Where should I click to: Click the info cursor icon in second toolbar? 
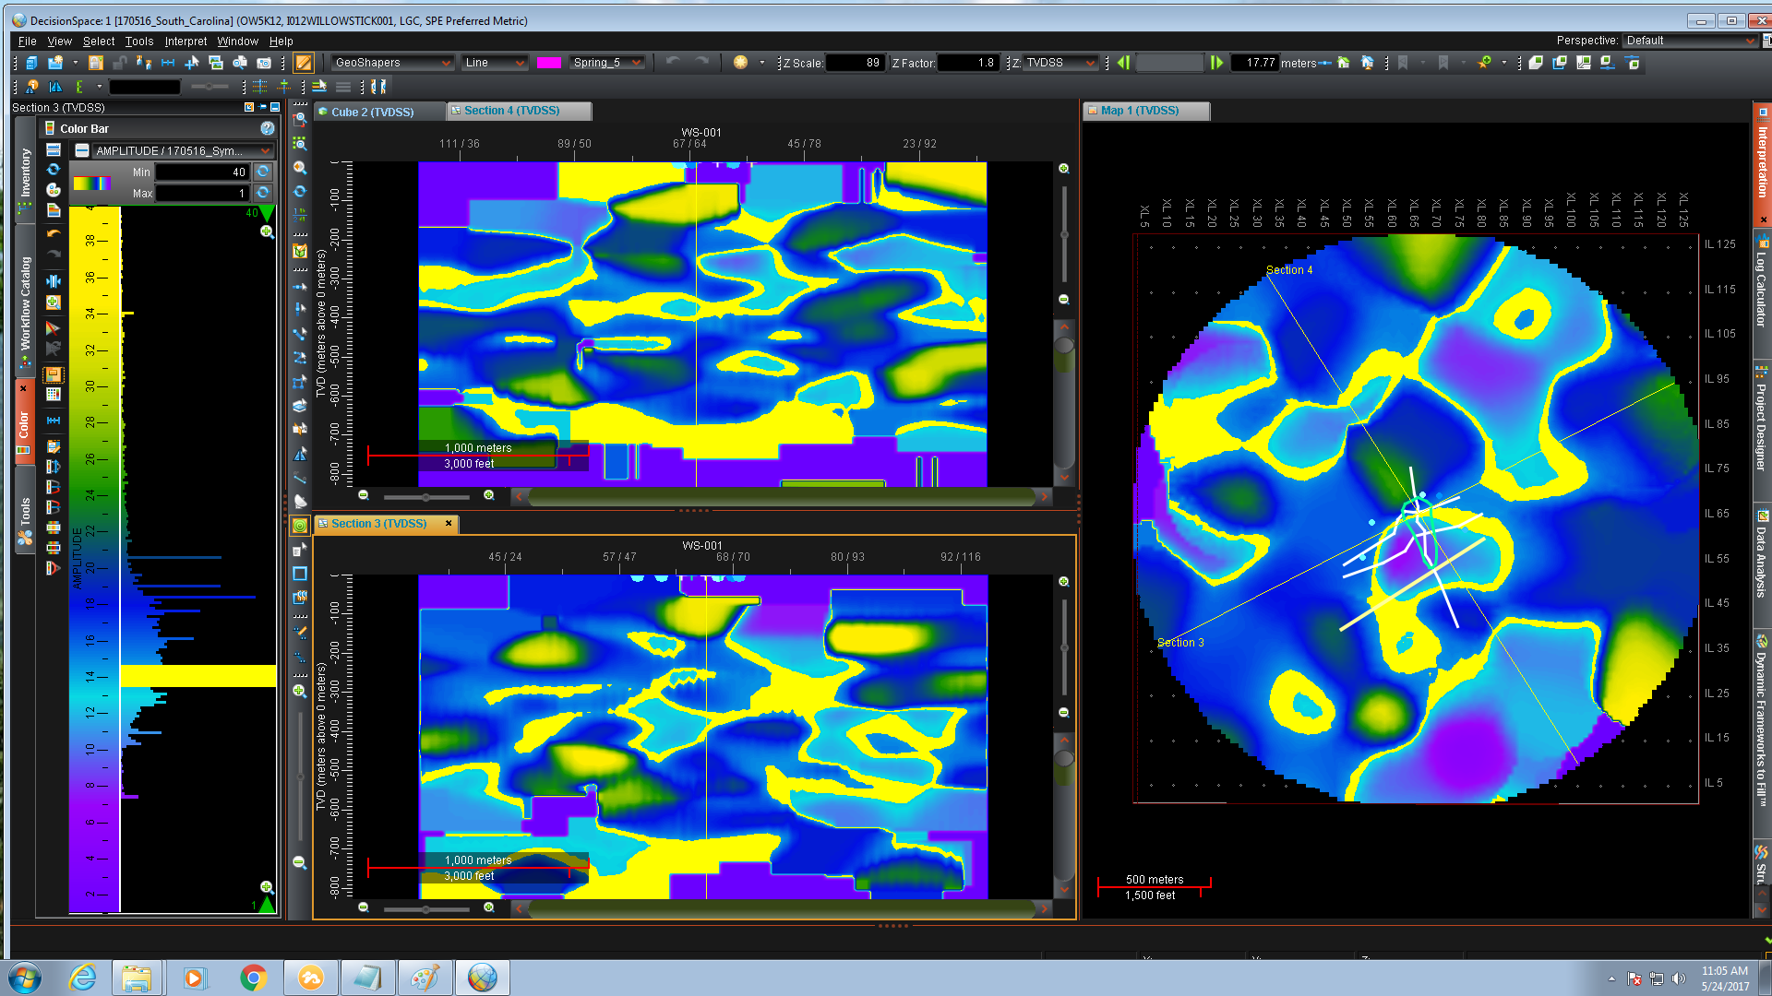(x=32, y=87)
